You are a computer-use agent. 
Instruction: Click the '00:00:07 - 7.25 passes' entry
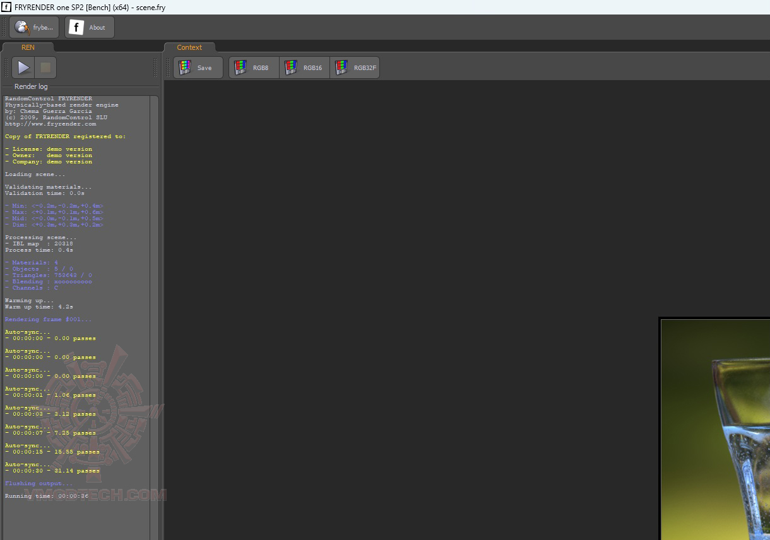pyautogui.click(x=50, y=433)
